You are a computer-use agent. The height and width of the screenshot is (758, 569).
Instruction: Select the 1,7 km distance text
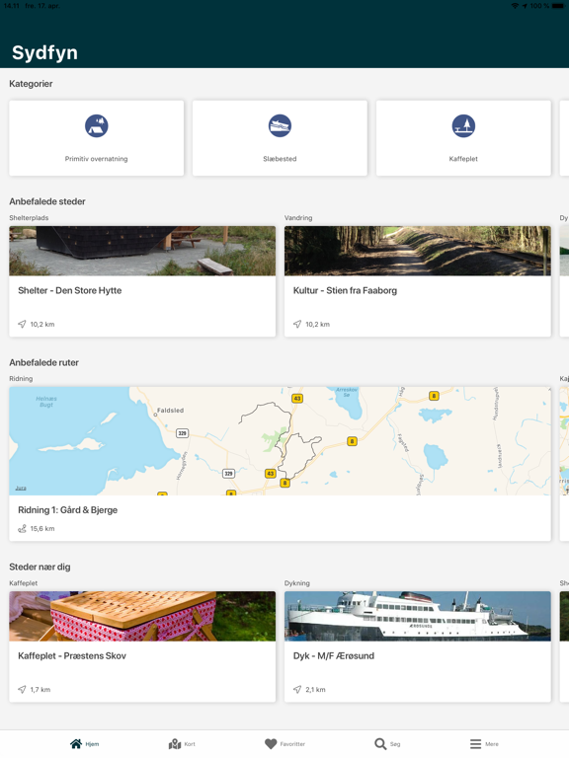pyautogui.click(x=41, y=690)
